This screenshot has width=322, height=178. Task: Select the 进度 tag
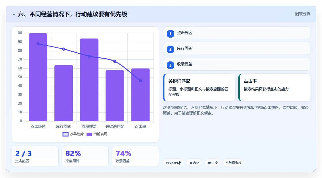pos(212,163)
